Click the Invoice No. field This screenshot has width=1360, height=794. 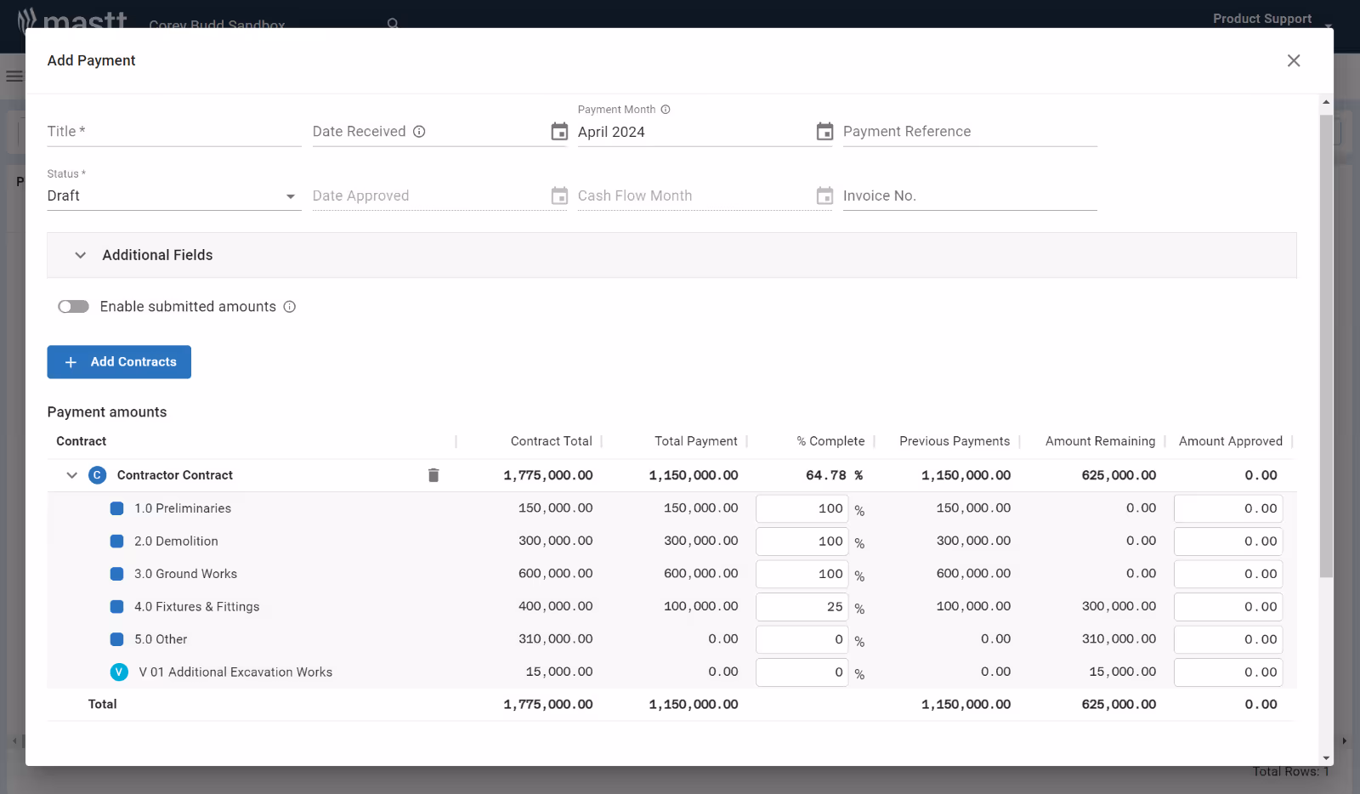(x=970, y=196)
